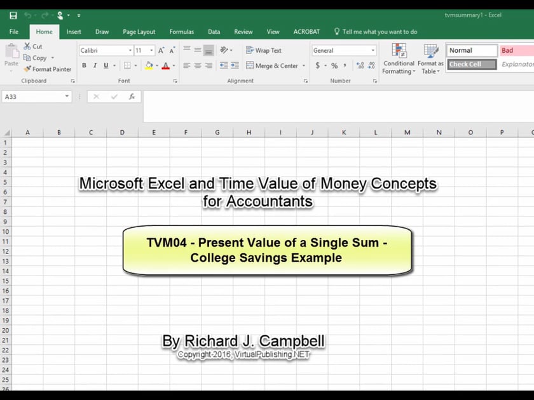
Task: Click Comma Style icon
Action: pos(345,65)
